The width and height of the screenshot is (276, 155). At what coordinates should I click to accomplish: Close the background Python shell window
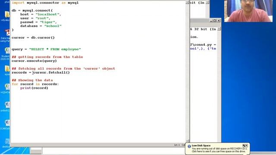click(219, 21)
